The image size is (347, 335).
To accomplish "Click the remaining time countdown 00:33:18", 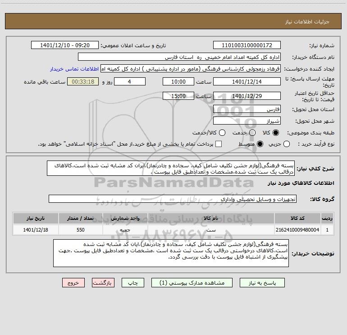I will tap(83, 81).
